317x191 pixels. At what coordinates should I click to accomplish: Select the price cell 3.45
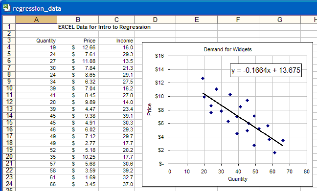click(78, 184)
